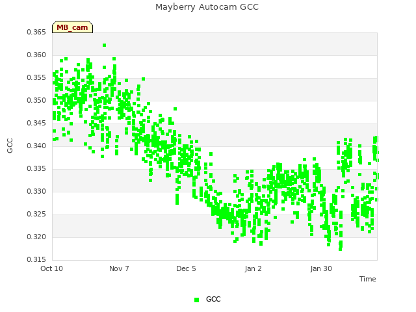Click the 0.320 y-axis tick label
Image resolution: width=416 pixels, height=312 pixels.
pos(36,237)
